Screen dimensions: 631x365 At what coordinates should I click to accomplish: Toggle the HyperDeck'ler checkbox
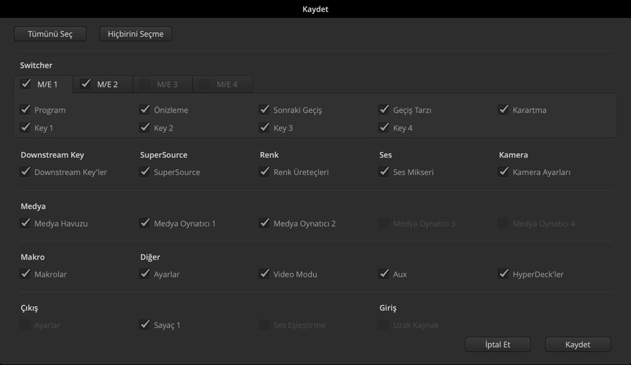tap(503, 274)
